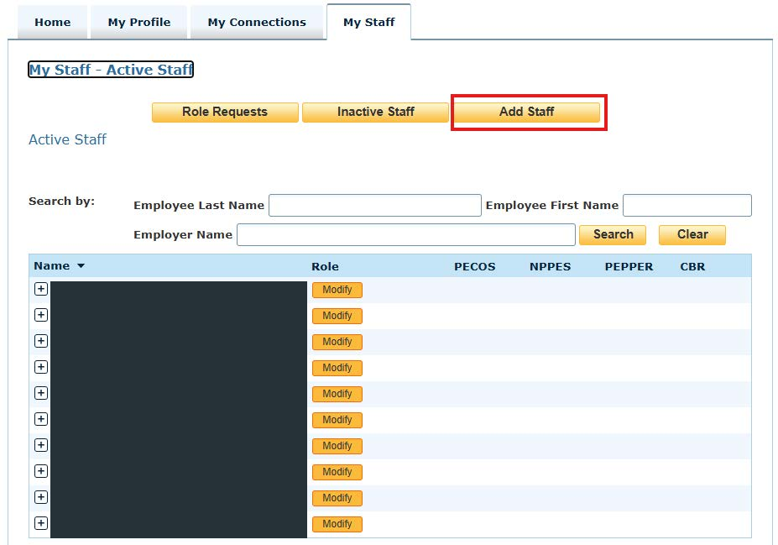Click the Role column header
Screen dimensions: 778x545
(325, 266)
